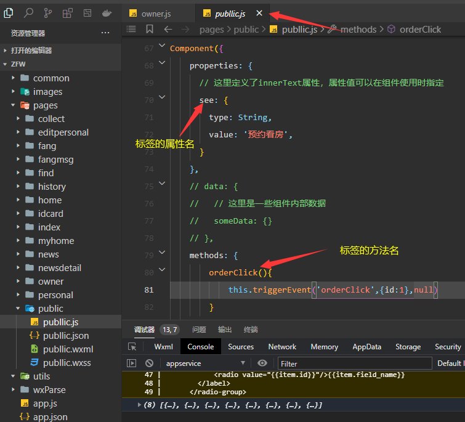
Task: Switch to the owner.js editor tab
Action: pos(153,13)
